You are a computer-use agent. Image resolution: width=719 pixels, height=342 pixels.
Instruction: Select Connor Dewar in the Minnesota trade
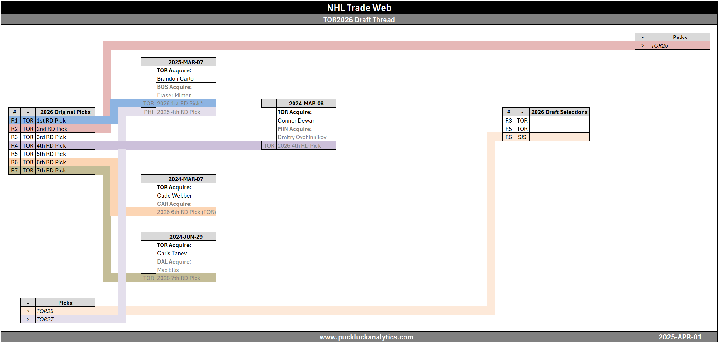click(296, 121)
